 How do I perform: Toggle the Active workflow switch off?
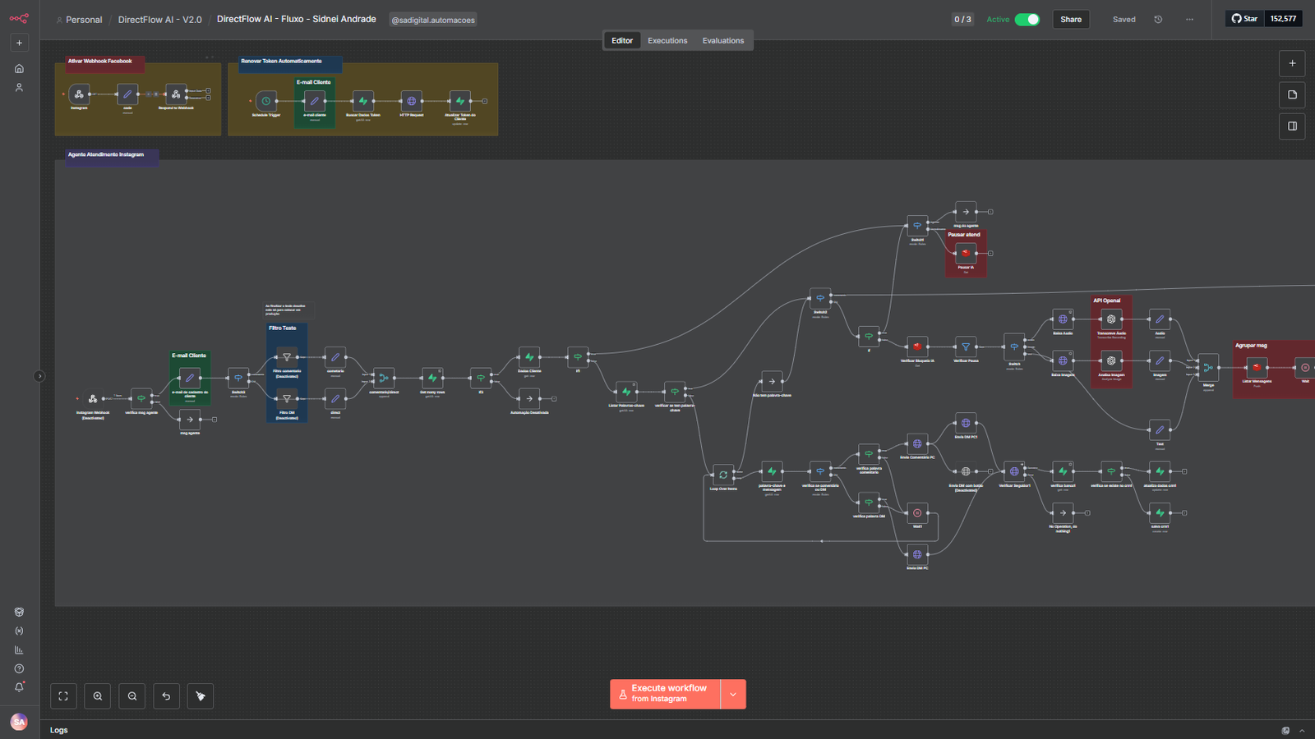pos(1027,20)
